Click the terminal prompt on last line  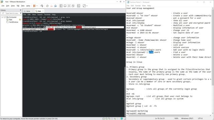[32, 31]
